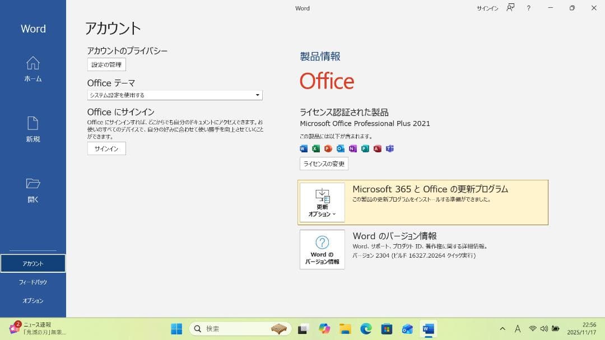The width and height of the screenshot is (605, 340).
Task: Click the ライセンスの変更 button
Action: pos(323,164)
